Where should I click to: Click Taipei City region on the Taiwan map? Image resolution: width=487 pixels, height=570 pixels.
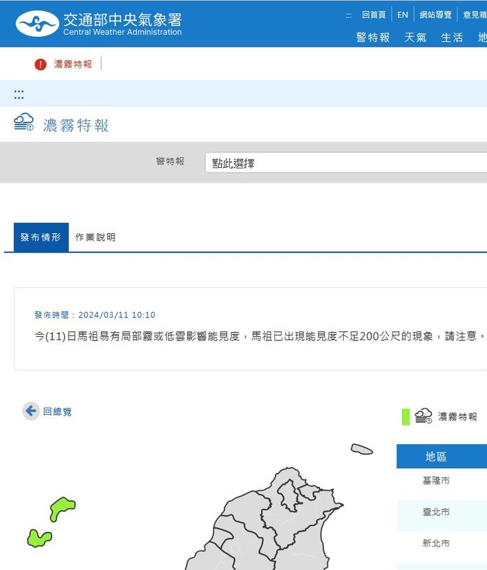point(289,494)
